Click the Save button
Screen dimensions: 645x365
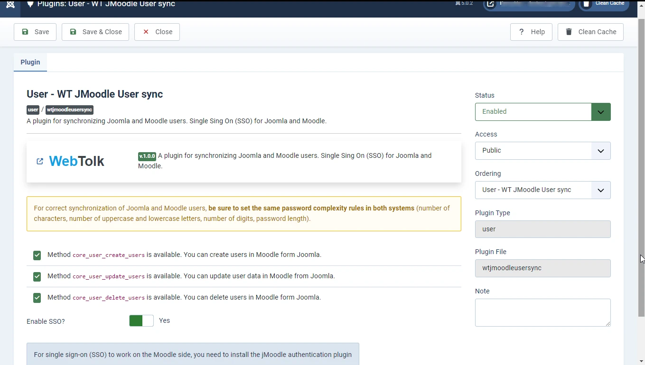(35, 32)
